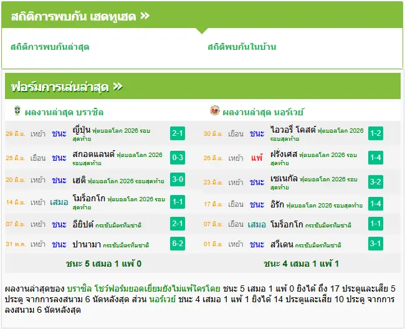
Task: Click summary ชนะ 4 เสมอ 1 แพ้ 1
Action: (302, 264)
